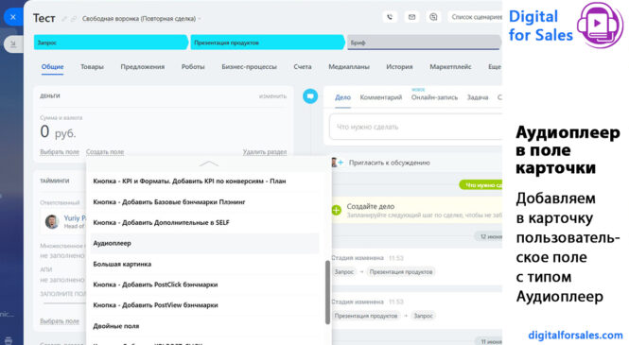Choose Кнопка - Добавить Базовые бэнчмарки Плэнинг
Image resolution: width=629 pixels, height=345 pixels.
click(x=204, y=202)
